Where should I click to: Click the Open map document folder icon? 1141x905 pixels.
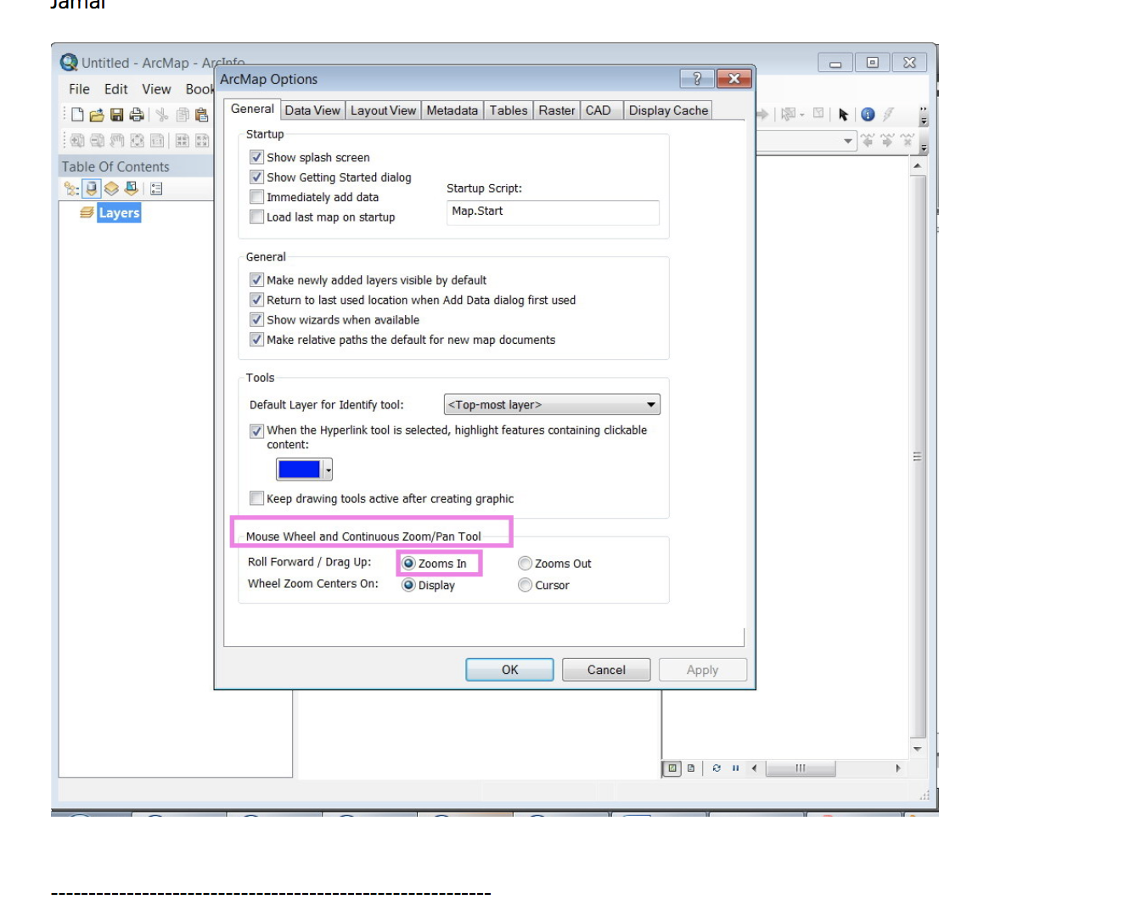point(97,115)
